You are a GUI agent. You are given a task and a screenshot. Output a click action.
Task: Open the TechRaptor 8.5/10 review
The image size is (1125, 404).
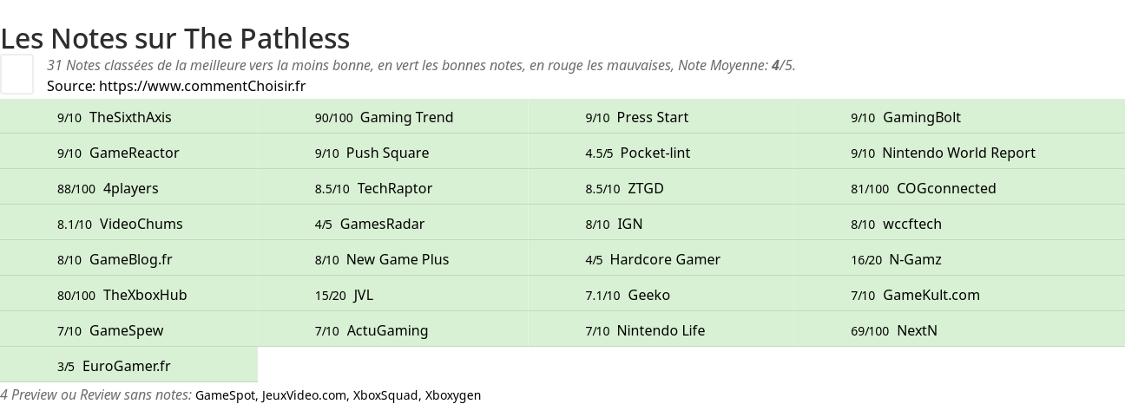point(392,188)
